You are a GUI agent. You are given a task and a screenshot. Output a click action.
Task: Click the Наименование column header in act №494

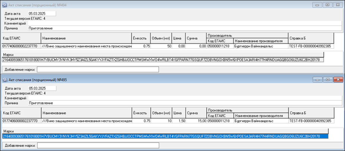pos(86,38)
